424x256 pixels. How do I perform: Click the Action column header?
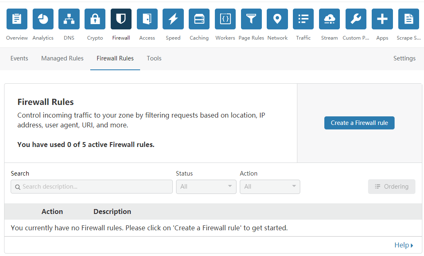click(52, 211)
